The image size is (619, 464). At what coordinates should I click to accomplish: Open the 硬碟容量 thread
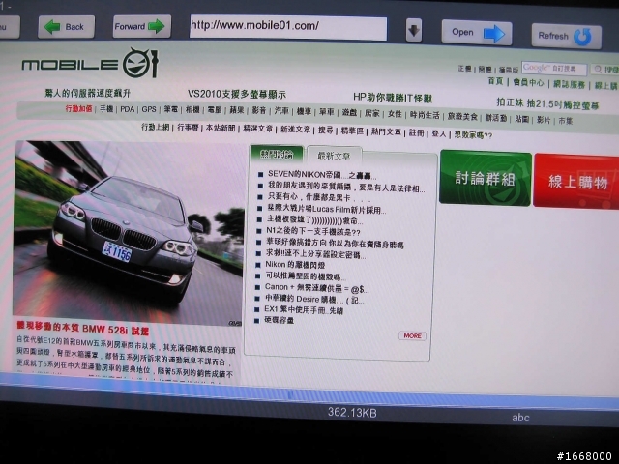tap(279, 320)
